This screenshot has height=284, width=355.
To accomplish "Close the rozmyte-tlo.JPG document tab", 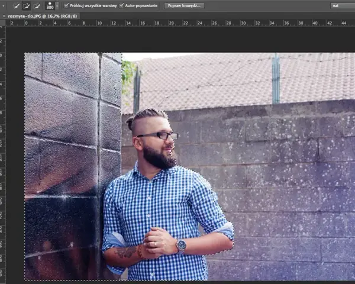I will [4, 16].
